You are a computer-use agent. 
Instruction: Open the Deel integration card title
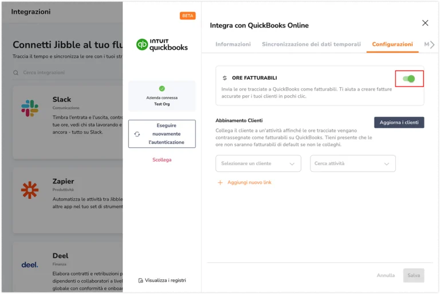[60, 256]
